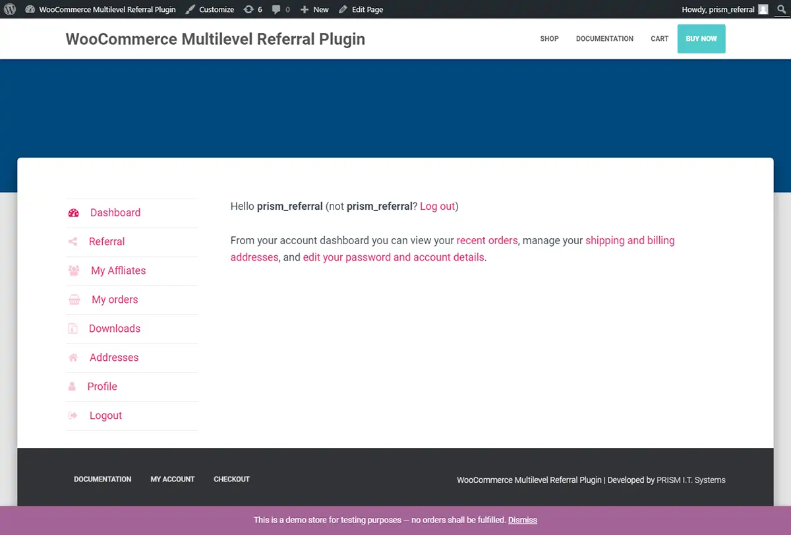
Task: Click the search magnifier in admin bar
Action: [x=782, y=9]
